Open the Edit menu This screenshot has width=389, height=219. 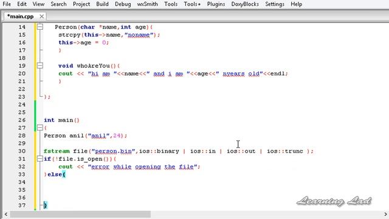tap(22, 4)
